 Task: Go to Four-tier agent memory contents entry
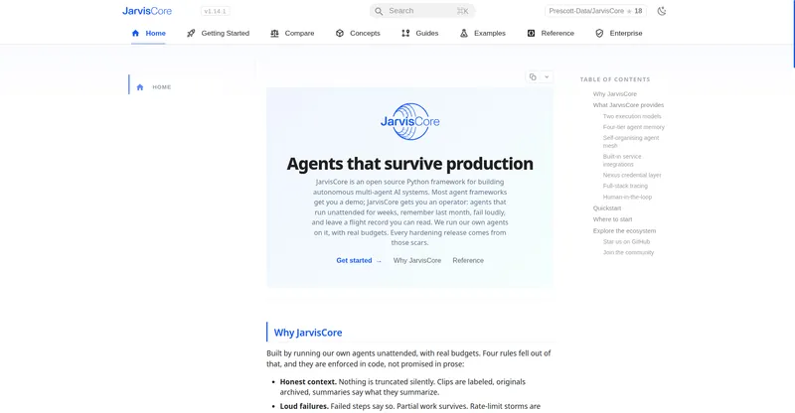pos(633,127)
